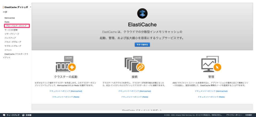
Task: Collapse the sidebar with the arrow handle
Action: (30, 7)
